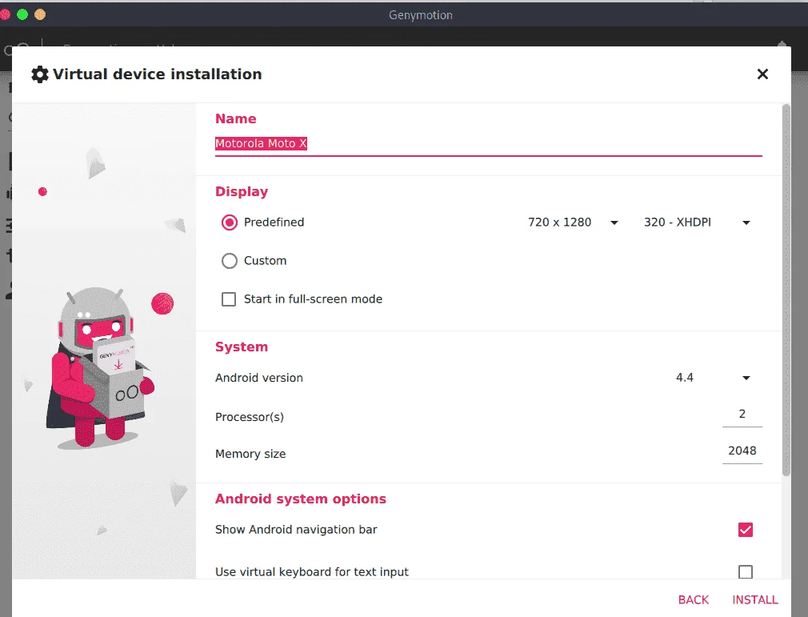808x617 pixels.
Task: Click the System section heading
Action: pyautogui.click(x=242, y=347)
